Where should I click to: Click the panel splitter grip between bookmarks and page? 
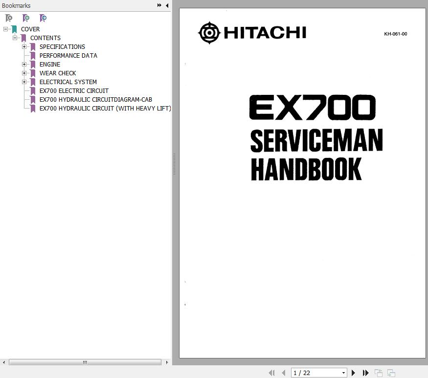[x=174, y=164]
